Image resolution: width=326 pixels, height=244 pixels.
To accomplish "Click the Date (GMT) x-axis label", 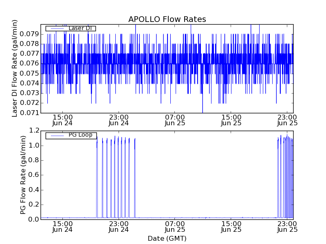I will 167,238.
